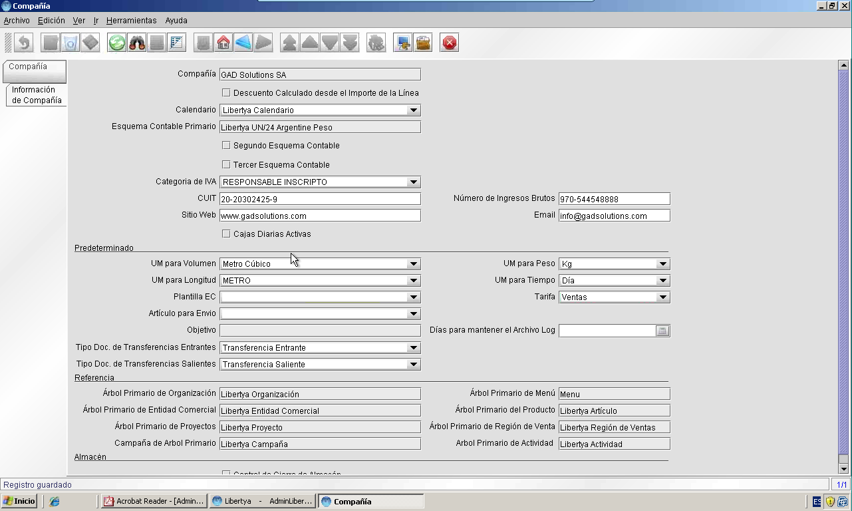
Task: Switch to Información de Compañía tab
Action: (x=37, y=95)
